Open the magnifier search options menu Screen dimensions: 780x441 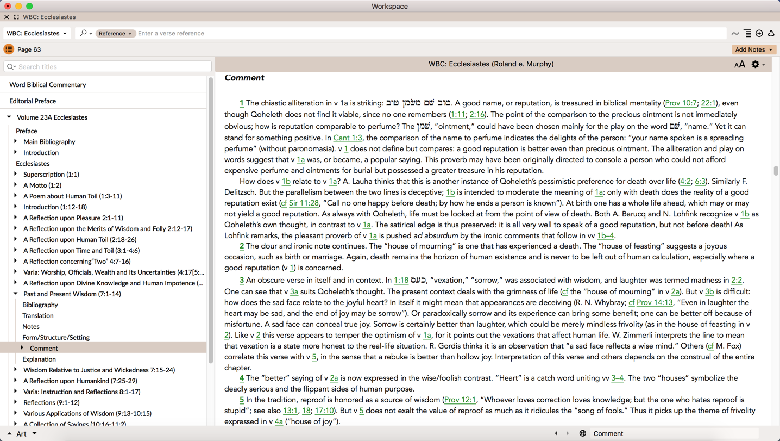[85, 33]
